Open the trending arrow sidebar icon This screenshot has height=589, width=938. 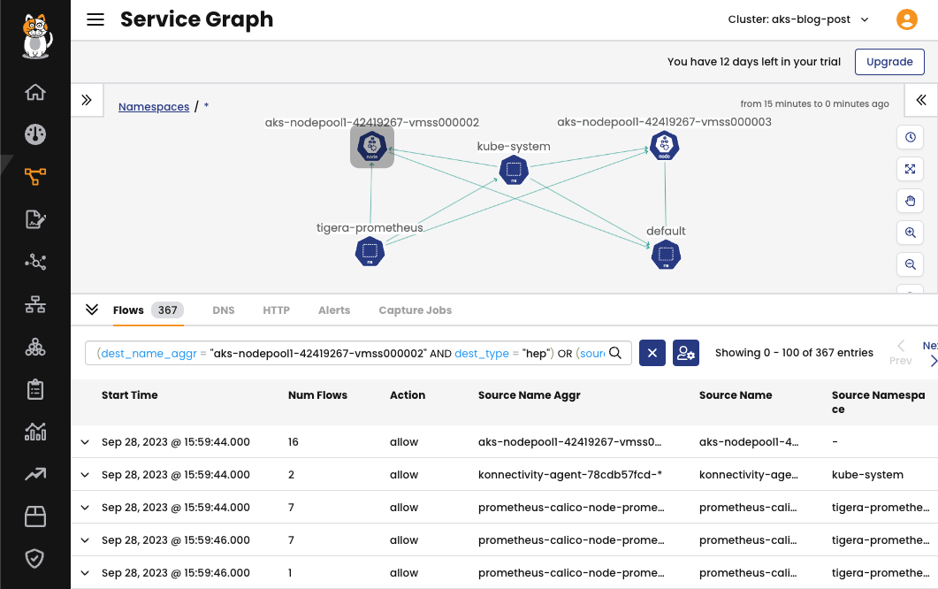pos(35,474)
